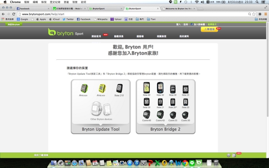Screen dimensions: 269x168
Task: Open the 其他書籤 bookmarks folder
Action: [x=261, y=19]
